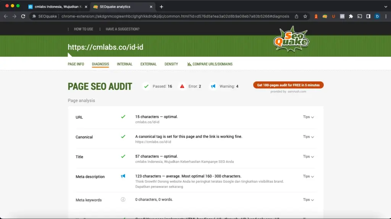Click the orange U extension icon
Viewport: 391px width, 219px height.
333,16
